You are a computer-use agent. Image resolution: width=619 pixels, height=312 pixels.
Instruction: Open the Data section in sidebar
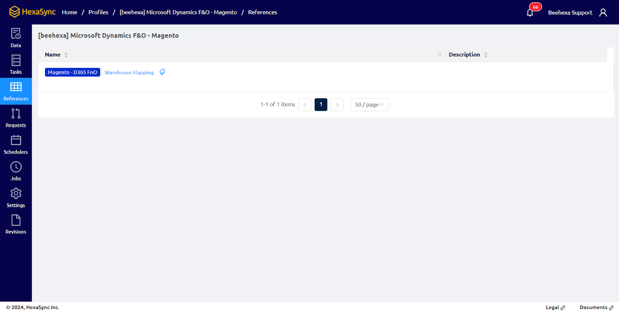pos(16,38)
